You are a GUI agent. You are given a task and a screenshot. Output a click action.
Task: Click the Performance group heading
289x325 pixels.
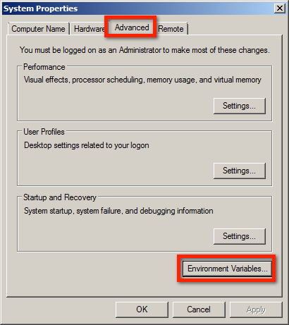click(x=44, y=67)
